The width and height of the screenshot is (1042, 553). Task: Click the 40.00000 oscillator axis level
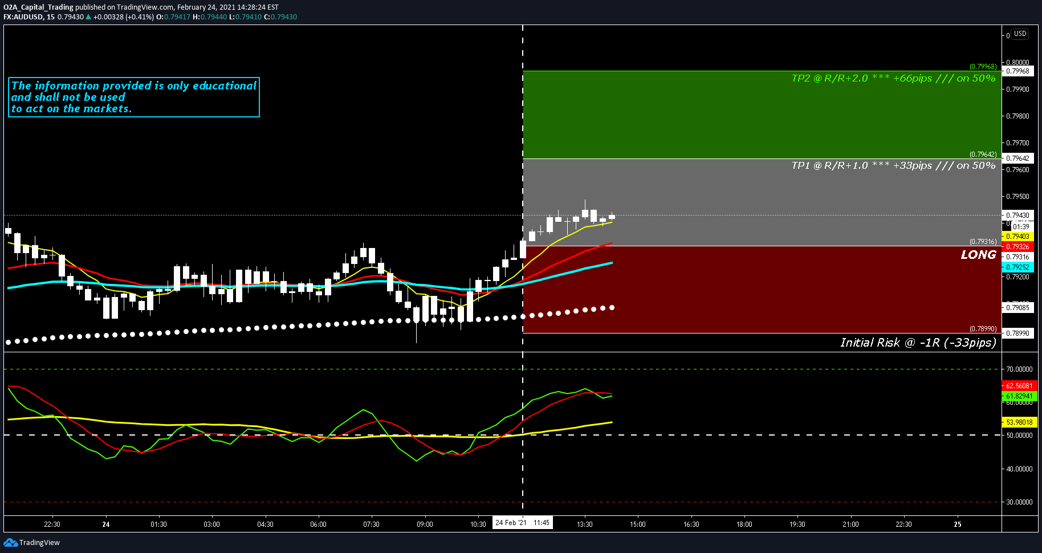click(1019, 469)
